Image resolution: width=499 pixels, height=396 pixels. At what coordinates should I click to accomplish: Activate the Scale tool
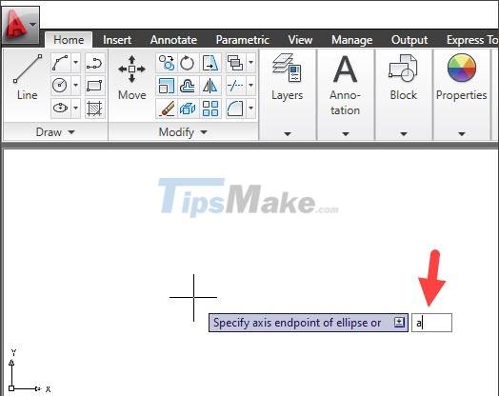166,86
